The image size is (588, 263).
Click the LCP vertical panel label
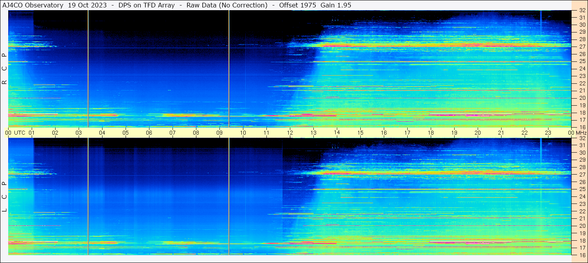(4, 196)
